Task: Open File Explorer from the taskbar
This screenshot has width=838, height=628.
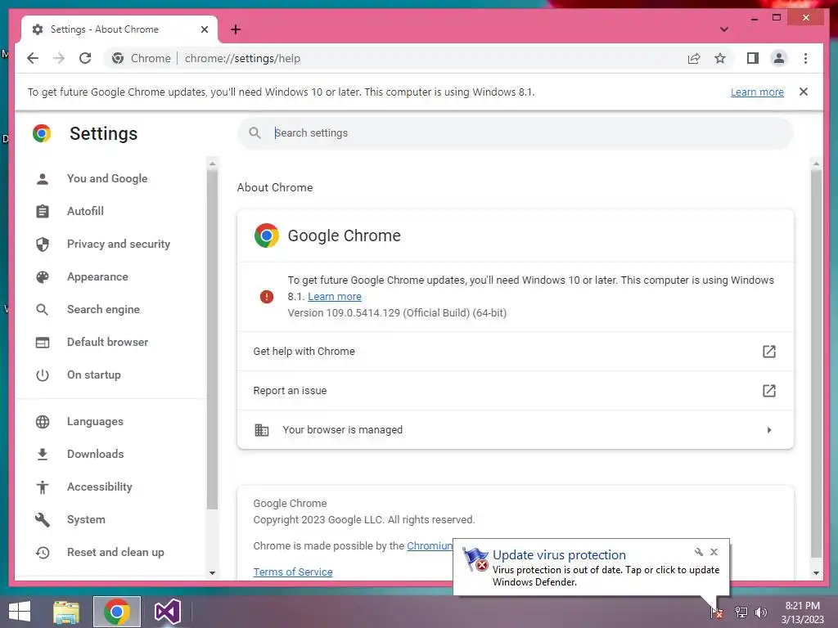Action: pyautogui.click(x=66, y=612)
